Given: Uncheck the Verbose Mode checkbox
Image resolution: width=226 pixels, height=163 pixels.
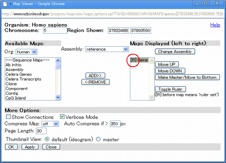Looking at the screenshot, I should (x=62, y=117).
